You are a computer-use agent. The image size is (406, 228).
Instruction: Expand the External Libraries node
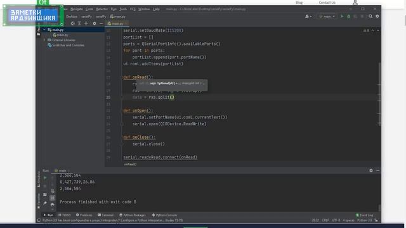tap(44, 40)
